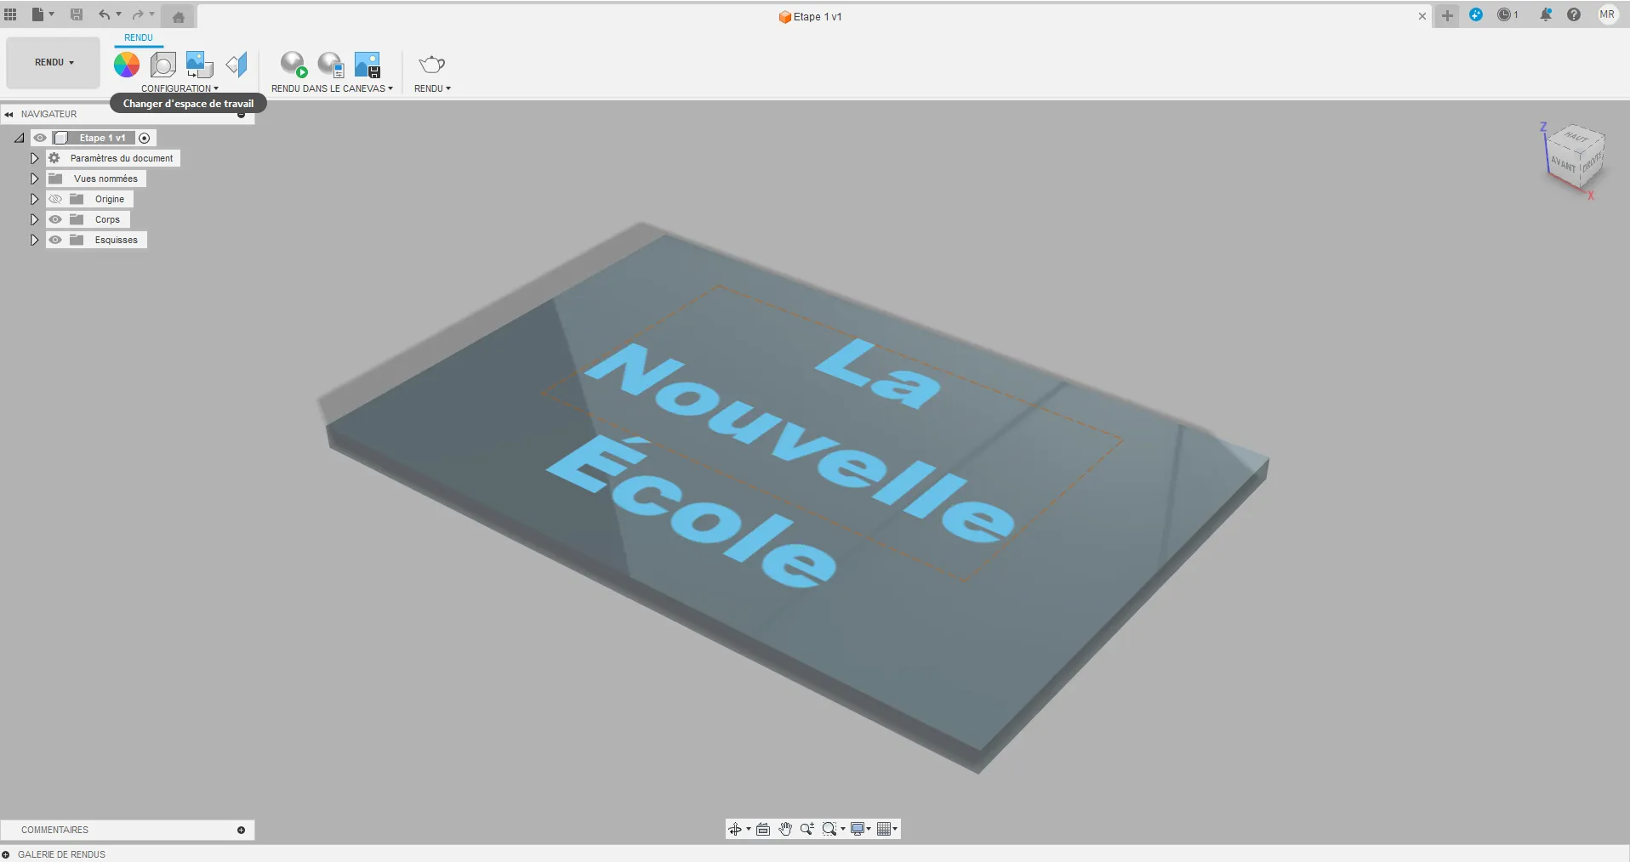
Task: Close the Etape 1 v1 document tab
Action: [1422, 16]
